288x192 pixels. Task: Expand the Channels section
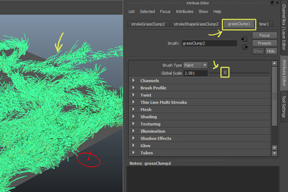point(200,81)
